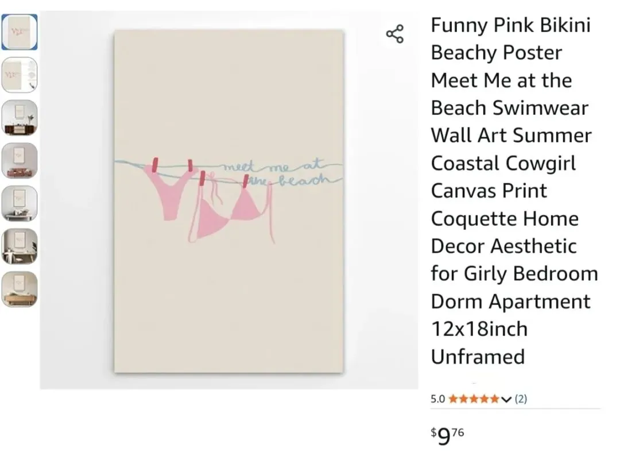
Task: Click the $9.76 price
Action: point(447,436)
